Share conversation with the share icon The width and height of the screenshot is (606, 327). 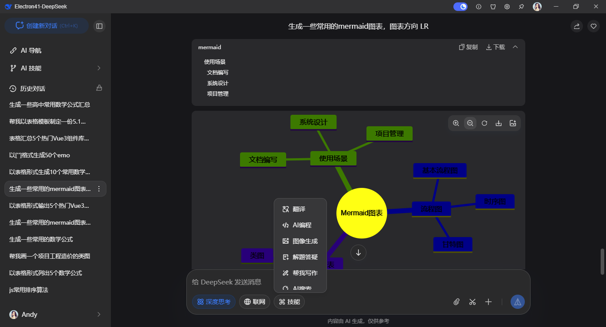click(x=577, y=26)
